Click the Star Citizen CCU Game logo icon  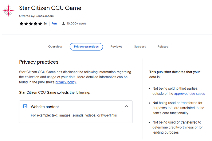(8, 10)
